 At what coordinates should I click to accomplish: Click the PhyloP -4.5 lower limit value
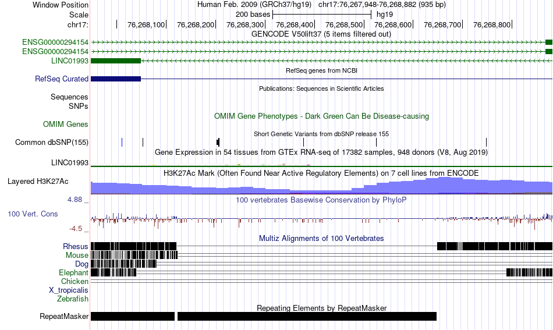(x=76, y=229)
